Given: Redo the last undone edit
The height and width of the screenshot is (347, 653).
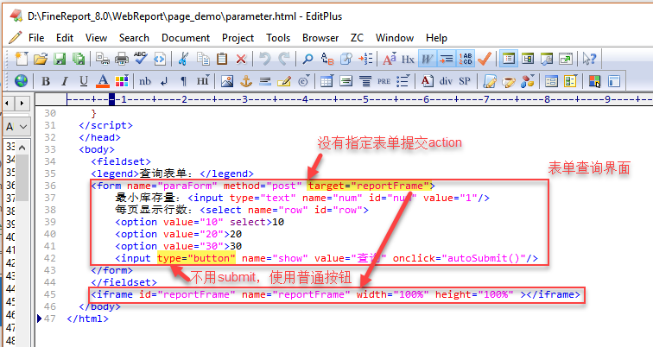Looking at the screenshot, I should coord(284,59).
